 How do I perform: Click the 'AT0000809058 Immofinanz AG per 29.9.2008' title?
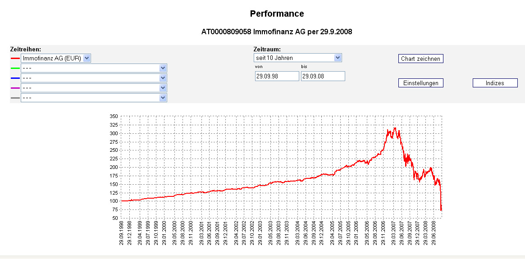tap(277, 32)
